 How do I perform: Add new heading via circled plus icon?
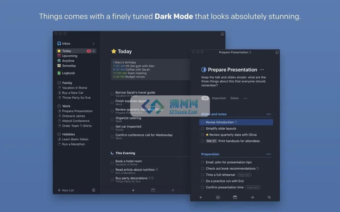coord(218,197)
